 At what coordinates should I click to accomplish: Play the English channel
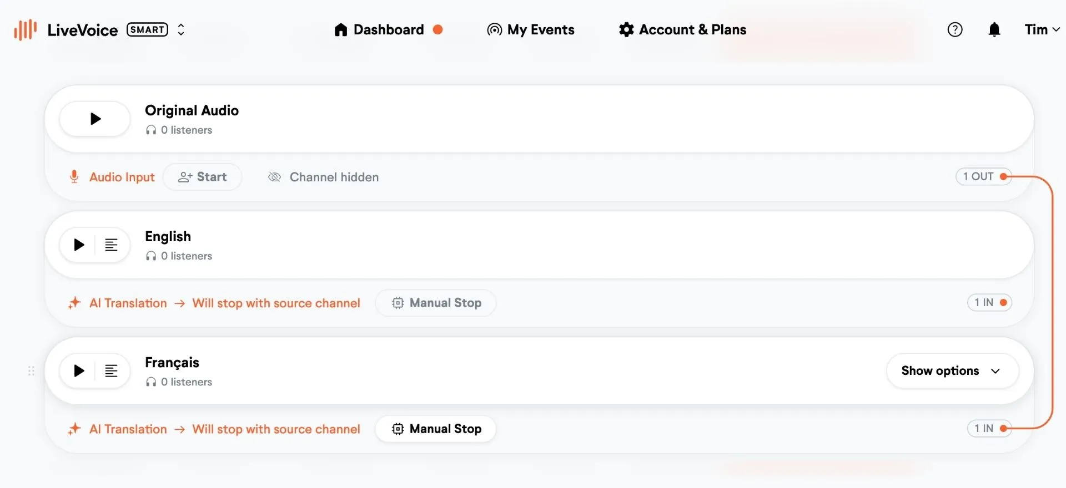coord(79,245)
